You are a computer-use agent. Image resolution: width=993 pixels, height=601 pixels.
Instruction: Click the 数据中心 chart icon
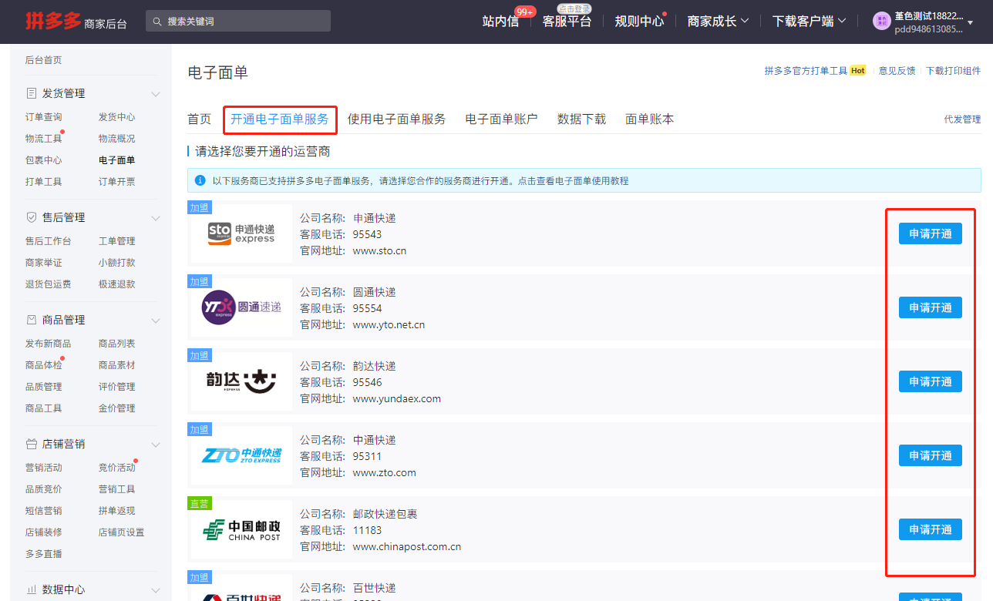click(x=32, y=589)
